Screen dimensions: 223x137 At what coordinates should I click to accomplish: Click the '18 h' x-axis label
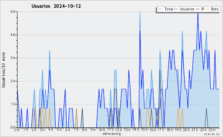(169, 130)
